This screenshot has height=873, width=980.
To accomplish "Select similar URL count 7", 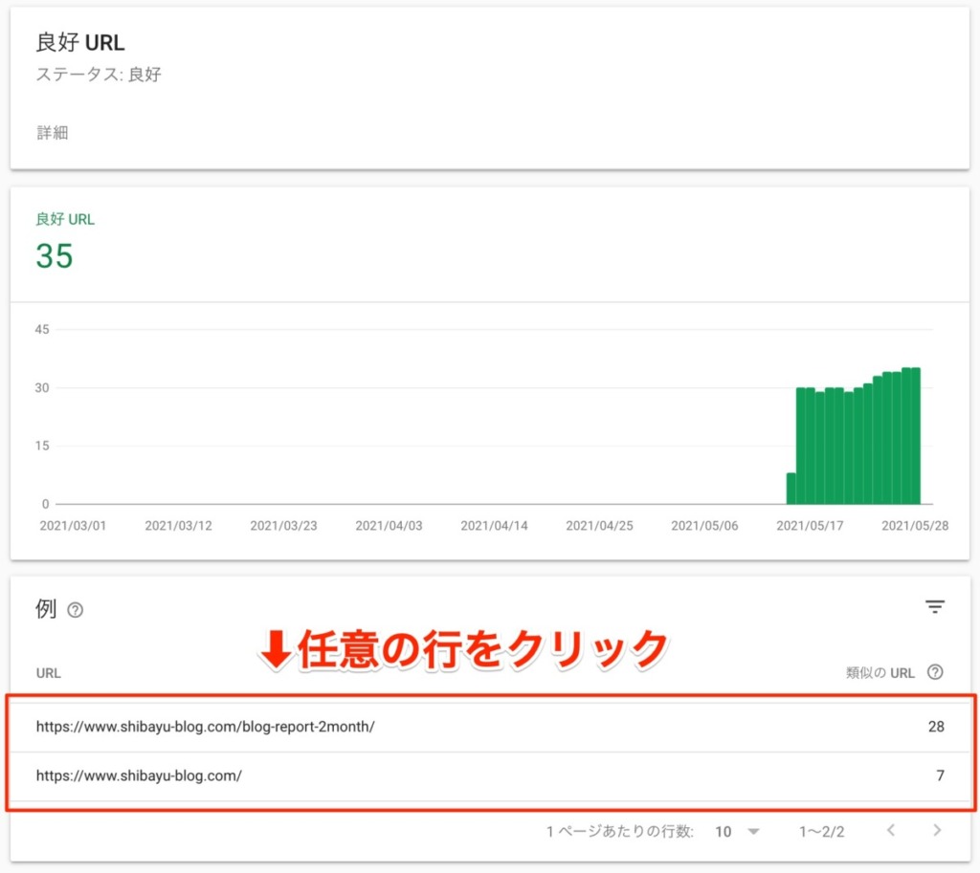I will (x=940, y=775).
